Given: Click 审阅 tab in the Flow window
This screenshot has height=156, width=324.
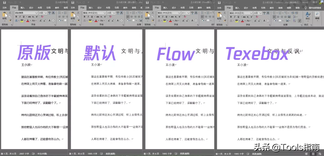Looking at the screenshot, I should [209, 7].
